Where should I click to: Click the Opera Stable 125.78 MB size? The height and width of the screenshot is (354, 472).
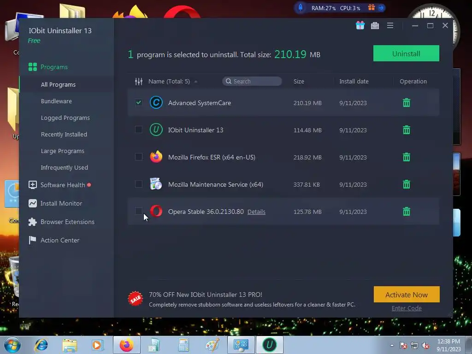[307, 212]
